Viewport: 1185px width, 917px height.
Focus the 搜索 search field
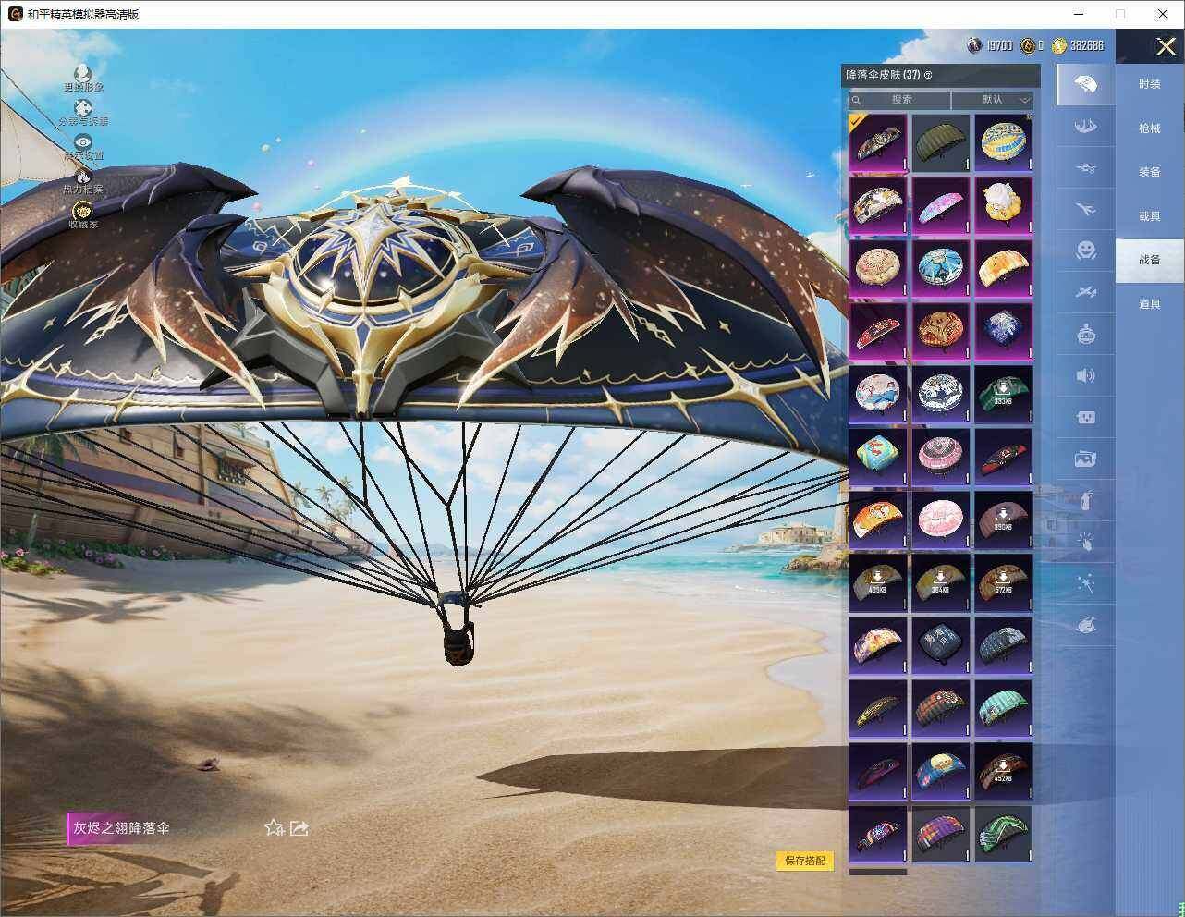(899, 100)
